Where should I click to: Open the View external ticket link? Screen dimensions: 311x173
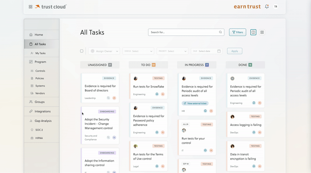195,103
